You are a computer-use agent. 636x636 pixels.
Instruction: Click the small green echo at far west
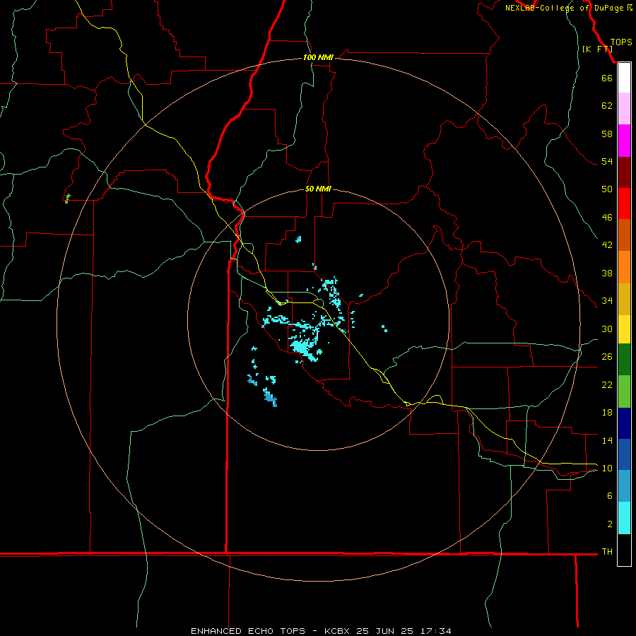[x=67, y=199]
